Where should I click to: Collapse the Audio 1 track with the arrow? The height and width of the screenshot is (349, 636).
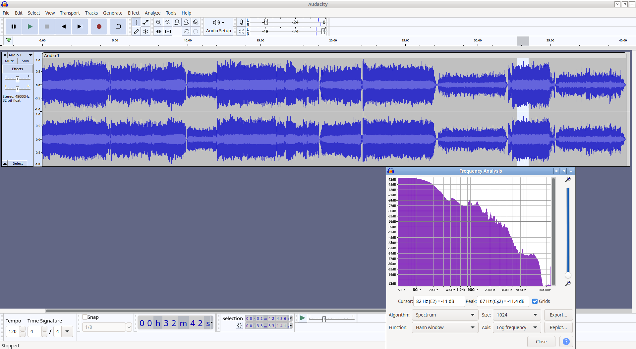(5, 163)
